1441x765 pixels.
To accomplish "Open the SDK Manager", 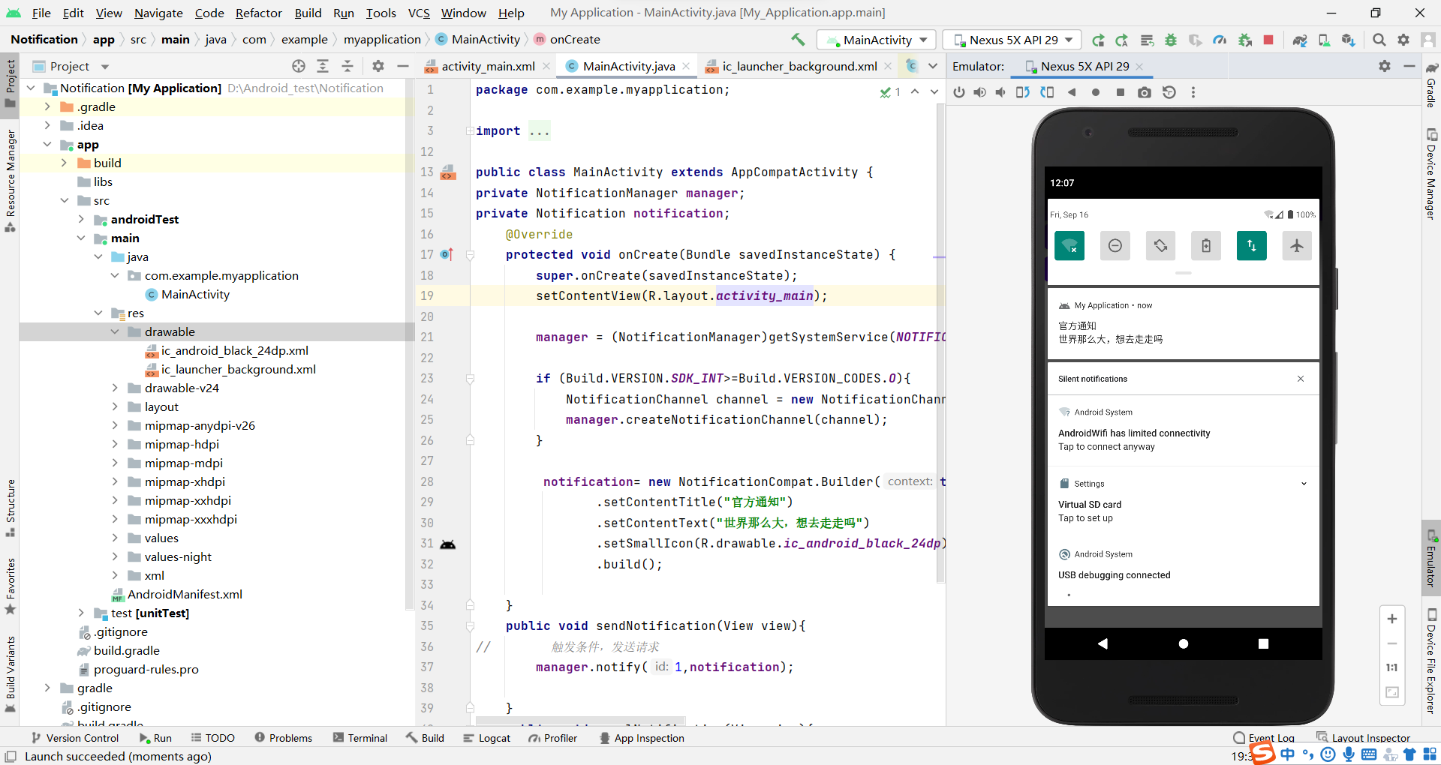I will pos(1348,40).
